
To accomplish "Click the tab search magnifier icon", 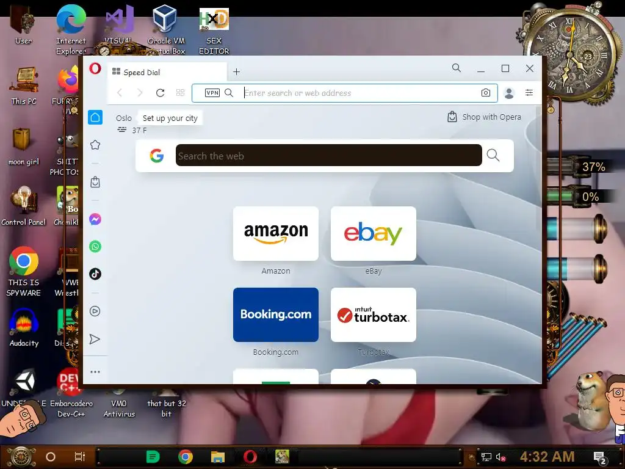I will (x=457, y=68).
